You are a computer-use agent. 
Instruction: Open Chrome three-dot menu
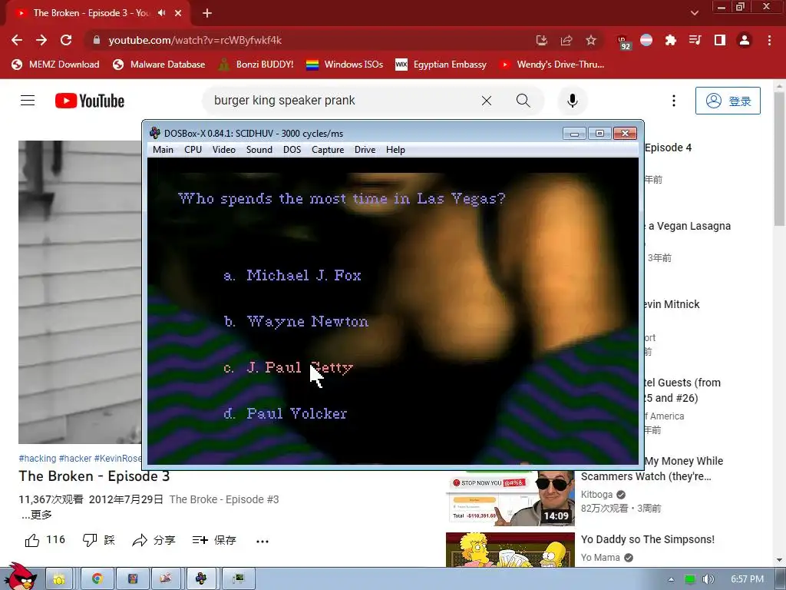click(x=769, y=40)
